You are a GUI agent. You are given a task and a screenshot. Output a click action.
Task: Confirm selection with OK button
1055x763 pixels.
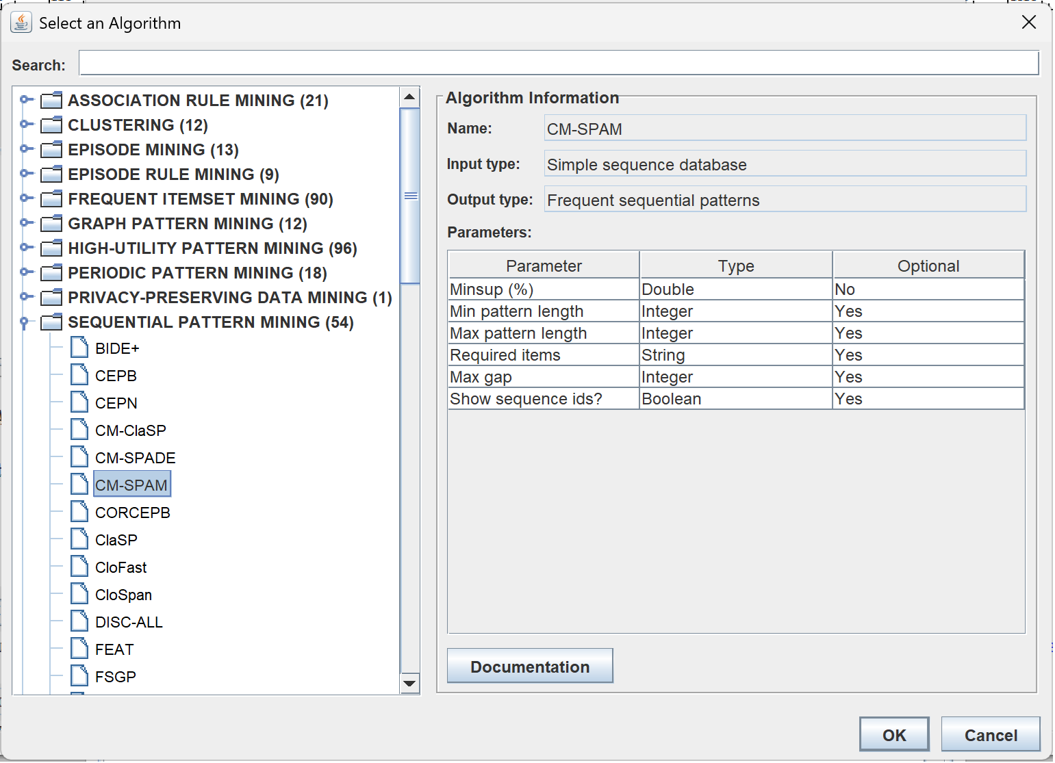tap(894, 734)
